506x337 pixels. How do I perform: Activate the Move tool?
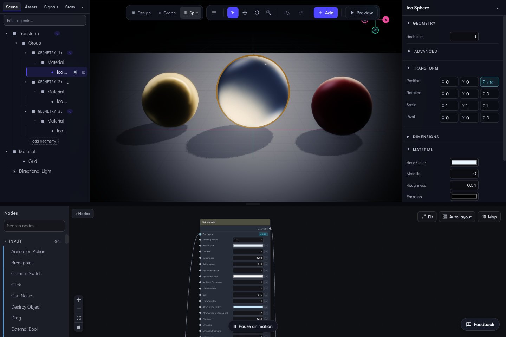245,13
